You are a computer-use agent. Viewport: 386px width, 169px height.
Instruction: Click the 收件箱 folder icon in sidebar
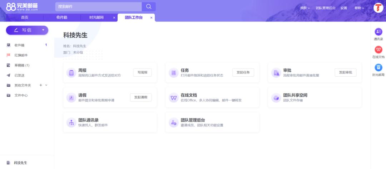[9, 45]
